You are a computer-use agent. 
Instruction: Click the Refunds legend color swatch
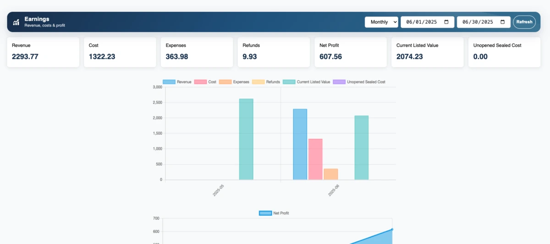click(x=258, y=82)
